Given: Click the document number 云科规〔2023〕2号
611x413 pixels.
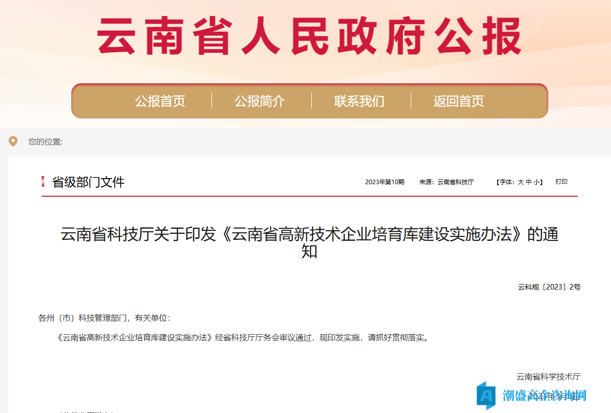Looking at the screenshot, I should 549,287.
